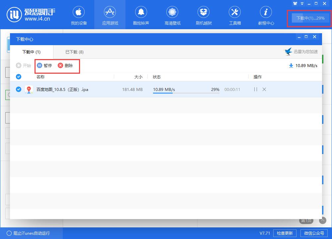
Task: Open the 工具箱 wrench icon
Action: click(235, 12)
